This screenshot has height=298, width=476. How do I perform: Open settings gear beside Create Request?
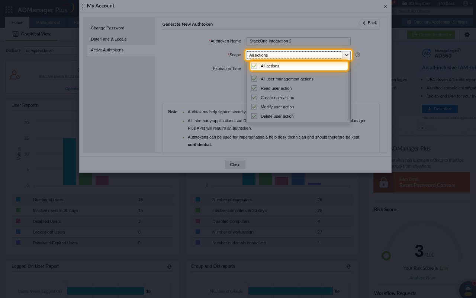467,35
